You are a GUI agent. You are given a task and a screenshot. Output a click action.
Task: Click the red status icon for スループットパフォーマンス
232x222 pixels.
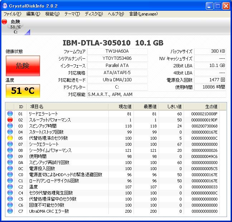click(x=10, y=120)
